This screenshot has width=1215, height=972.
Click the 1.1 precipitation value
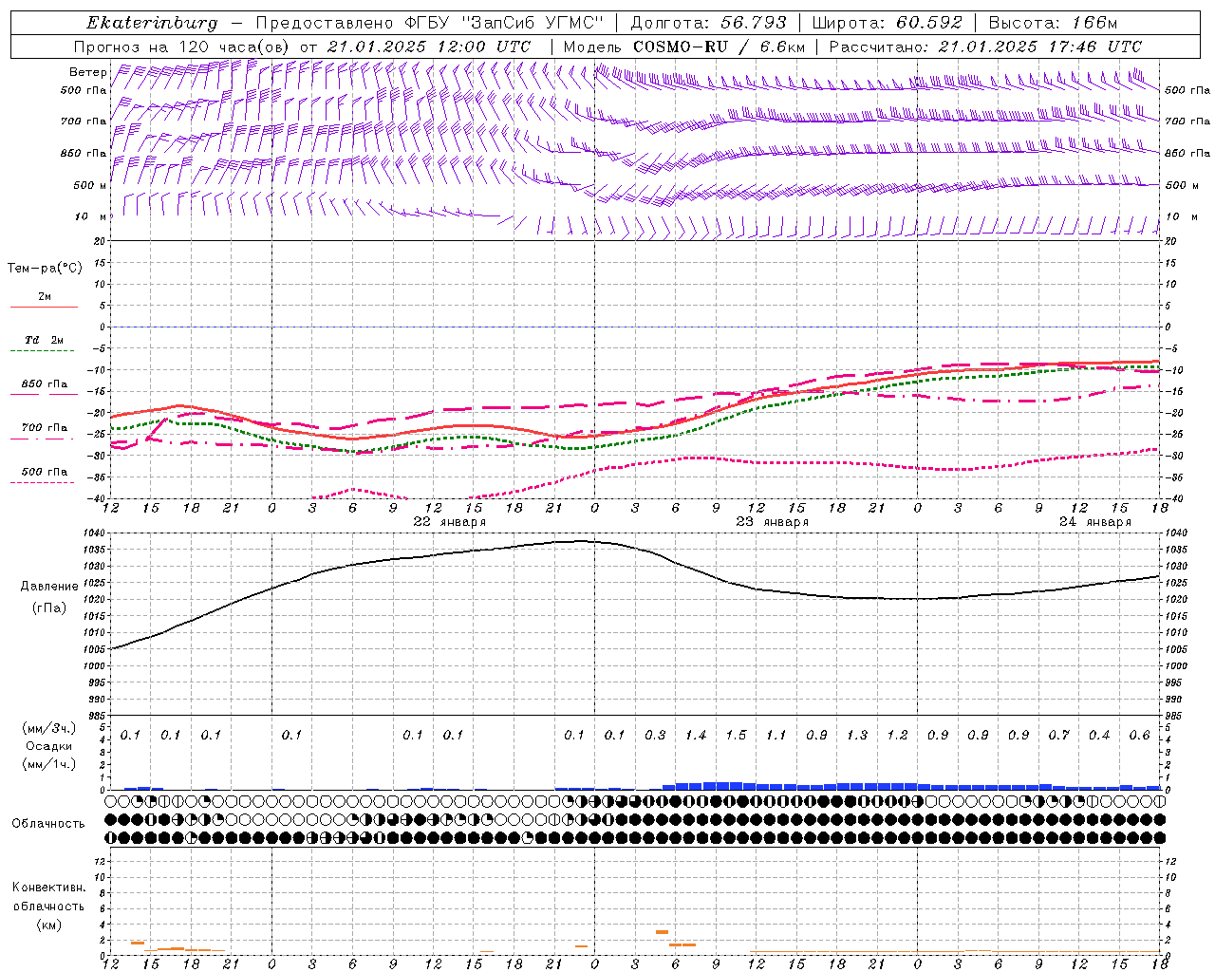[x=776, y=736]
